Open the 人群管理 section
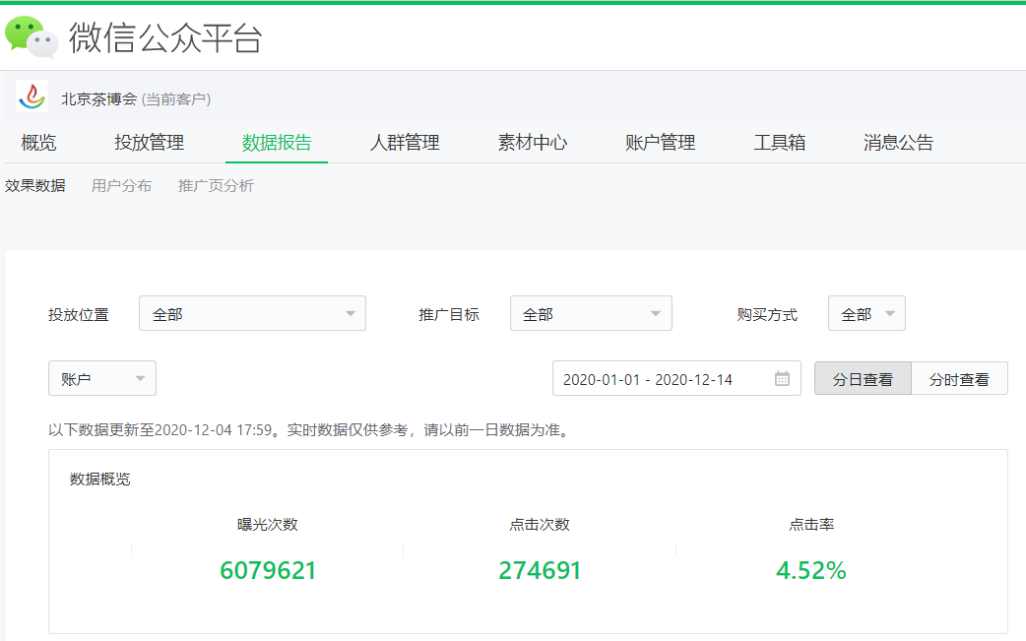The image size is (1026, 641). click(405, 142)
